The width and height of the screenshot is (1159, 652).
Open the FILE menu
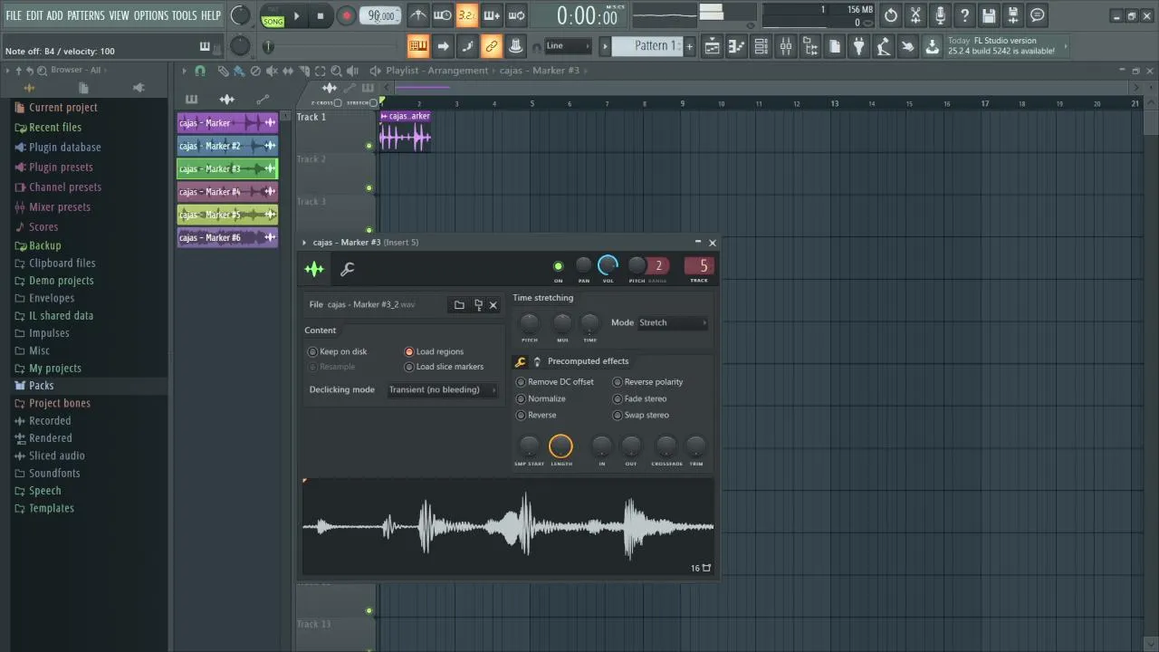pyautogui.click(x=14, y=15)
